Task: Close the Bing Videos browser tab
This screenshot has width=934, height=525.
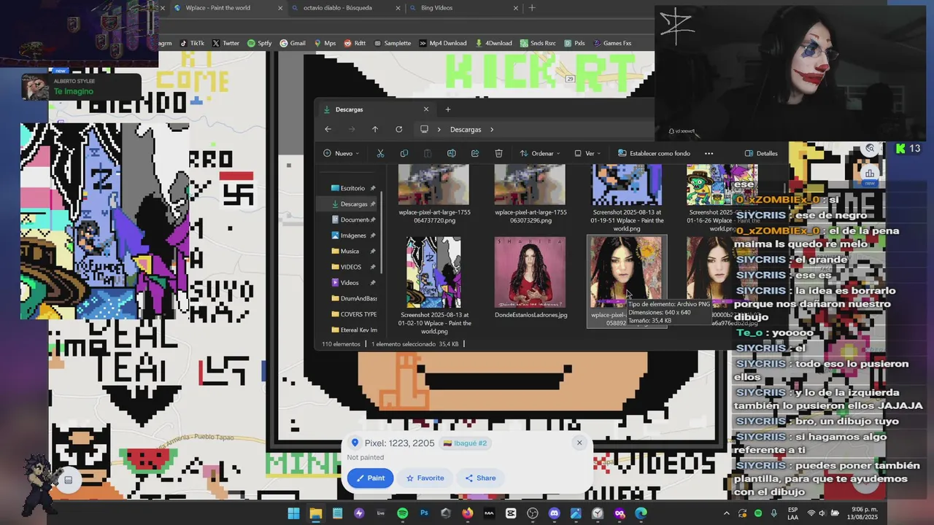Action: (x=515, y=8)
